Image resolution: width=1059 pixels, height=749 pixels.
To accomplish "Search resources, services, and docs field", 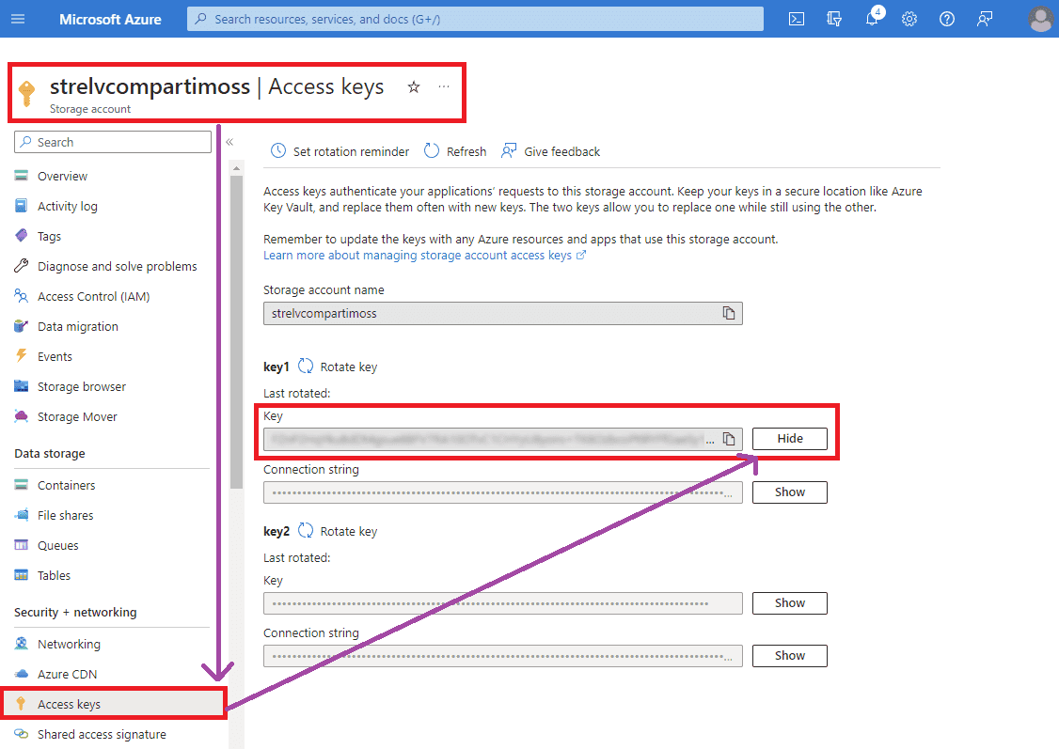I will click(x=476, y=19).
